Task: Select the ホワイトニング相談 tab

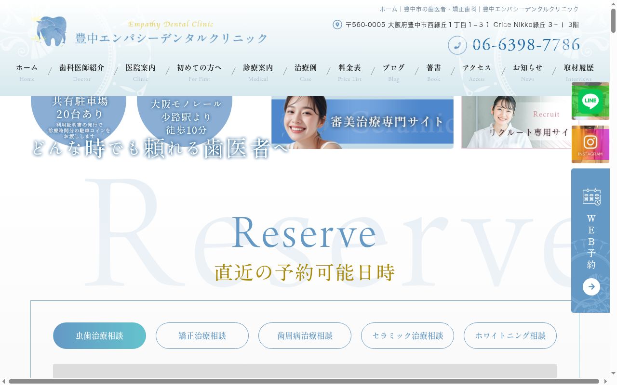Action: 510,335
